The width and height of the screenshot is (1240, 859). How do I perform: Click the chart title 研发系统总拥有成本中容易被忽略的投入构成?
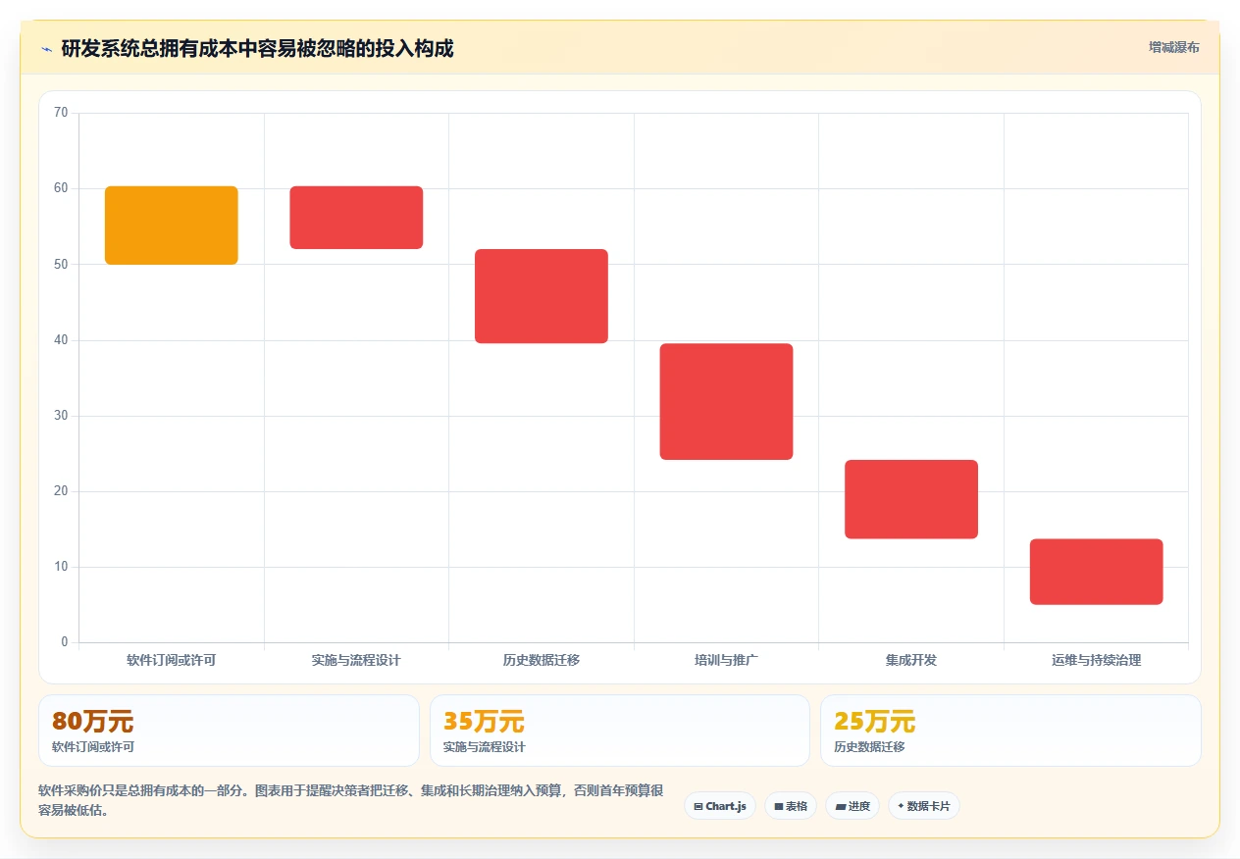[x=257, y=48]
